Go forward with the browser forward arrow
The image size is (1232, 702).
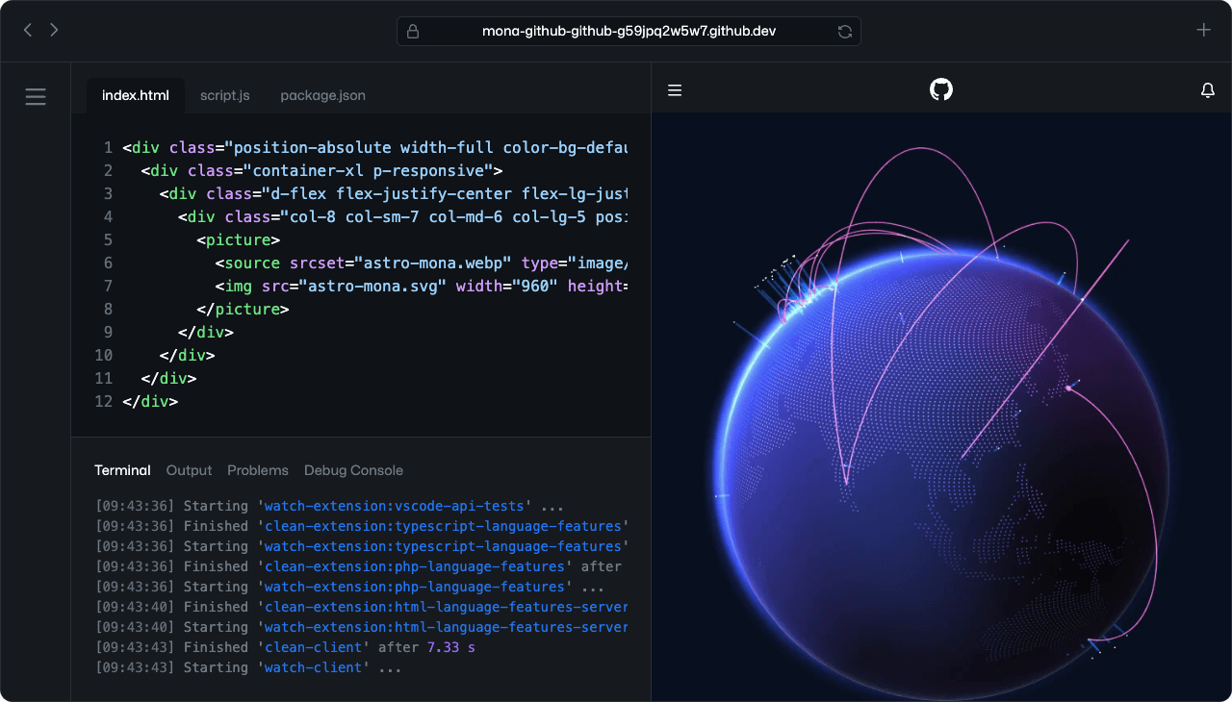[54, 30]
